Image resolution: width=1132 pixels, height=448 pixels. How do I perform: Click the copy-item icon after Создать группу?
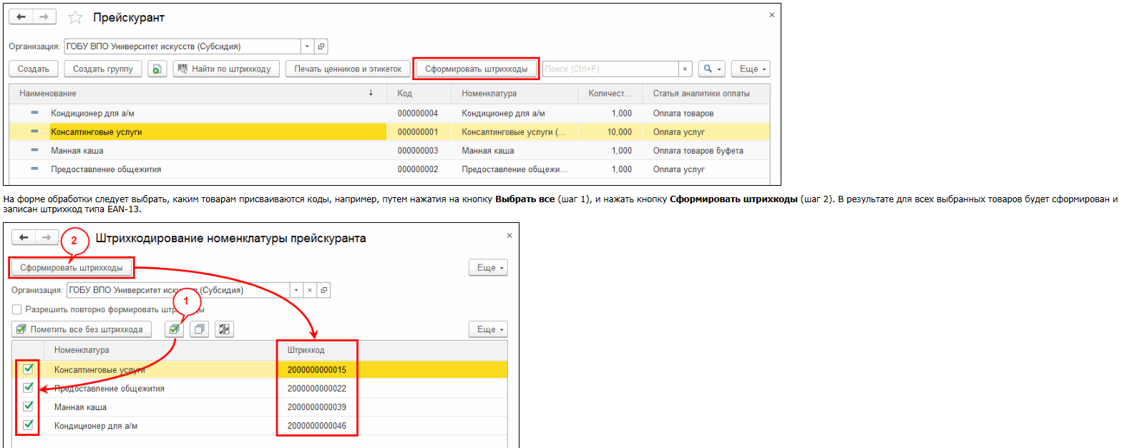coord(157,69)
